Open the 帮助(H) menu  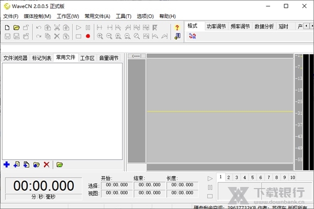(167, 16)
